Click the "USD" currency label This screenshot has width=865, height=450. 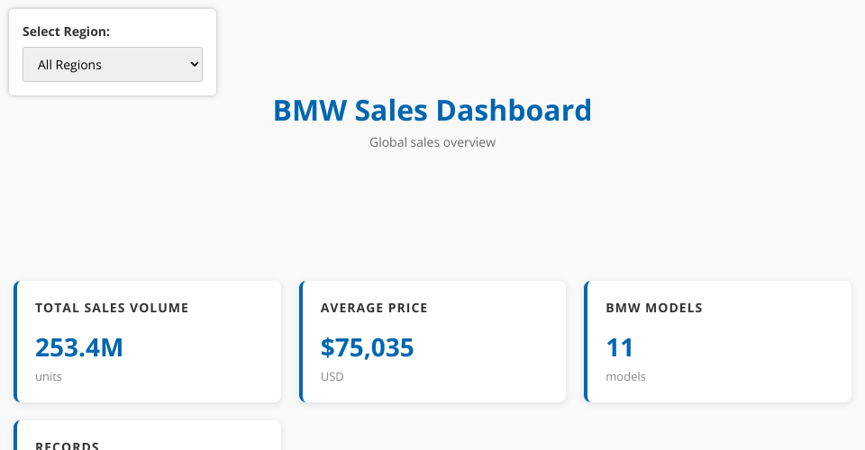pyautogui.click(x=332, y=376)
